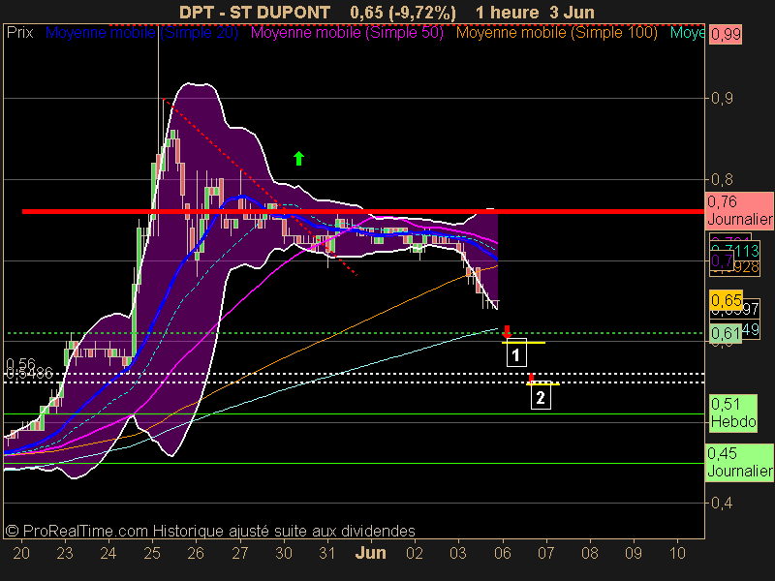Click the red "0,99" price label

726,35
